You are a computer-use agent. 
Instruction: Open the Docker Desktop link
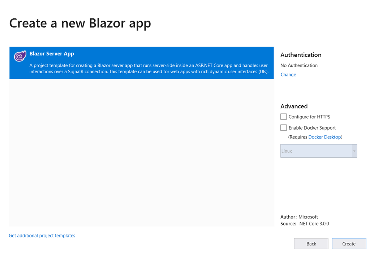[x=324, y=137]
